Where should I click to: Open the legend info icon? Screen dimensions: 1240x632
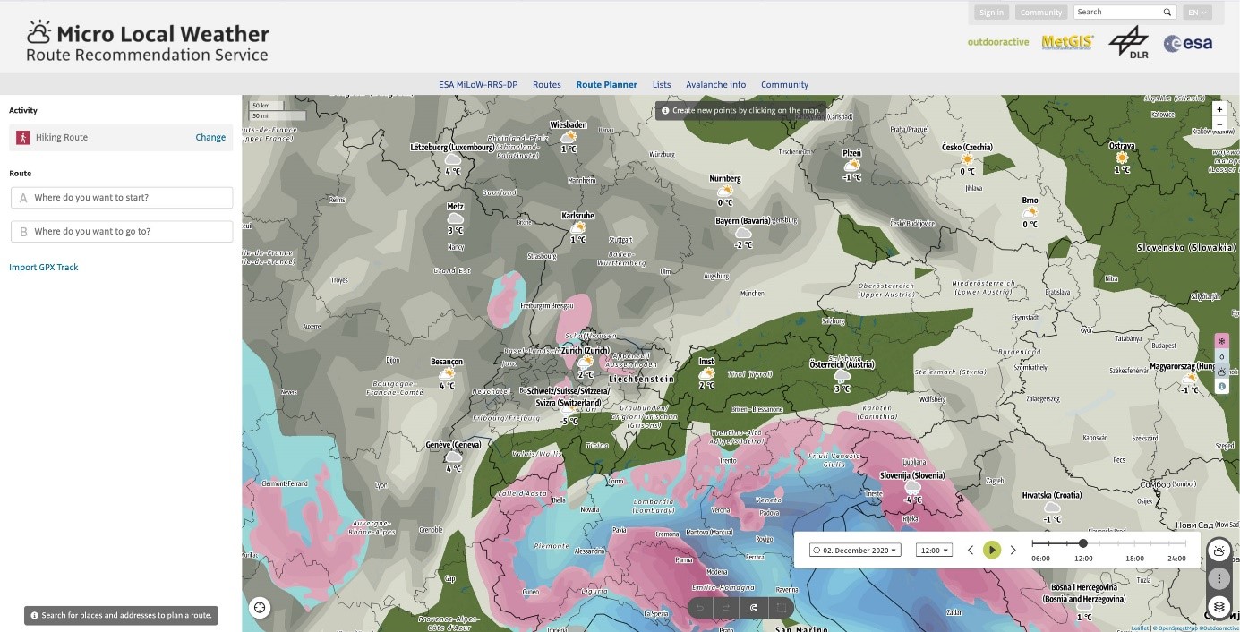pos(1221,386)
